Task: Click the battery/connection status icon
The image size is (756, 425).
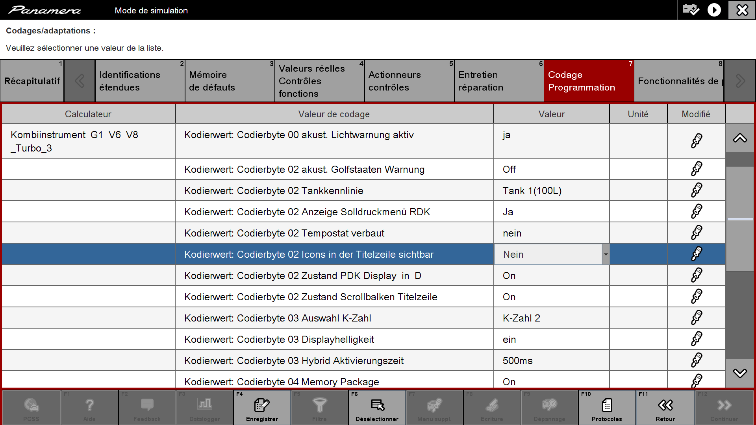Action: pyautogui.click(x=691, y=9)
